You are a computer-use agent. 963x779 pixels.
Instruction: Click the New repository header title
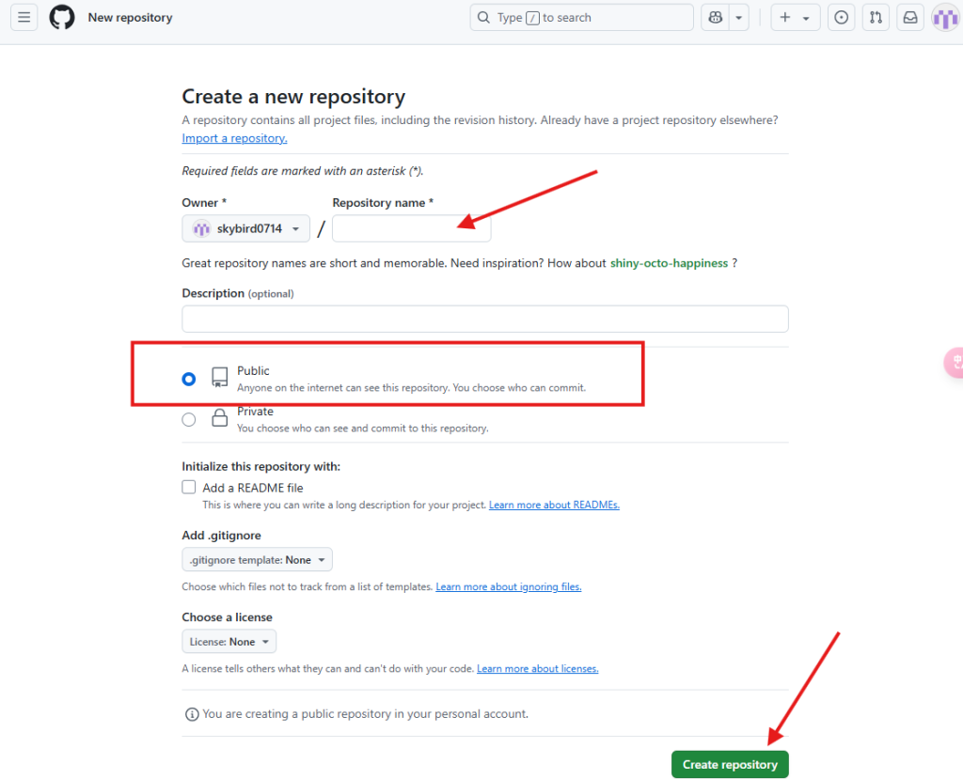point(130,17)
